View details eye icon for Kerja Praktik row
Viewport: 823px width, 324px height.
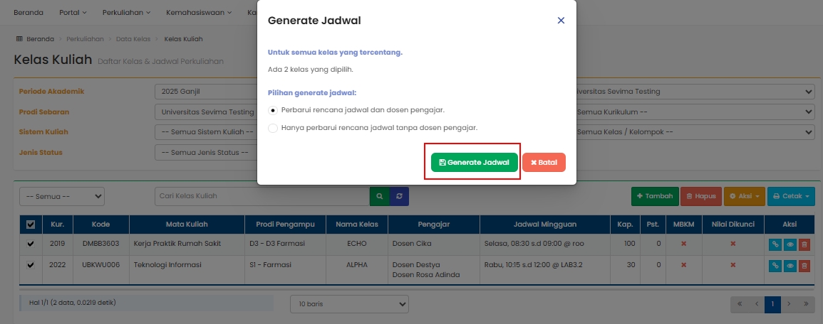[790, 244]
